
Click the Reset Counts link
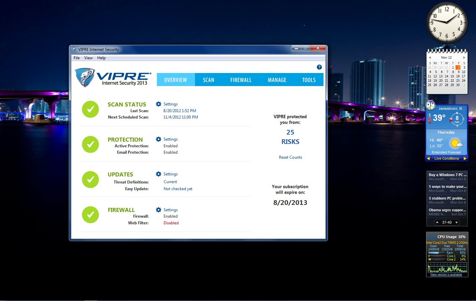[x=290, y=157]
